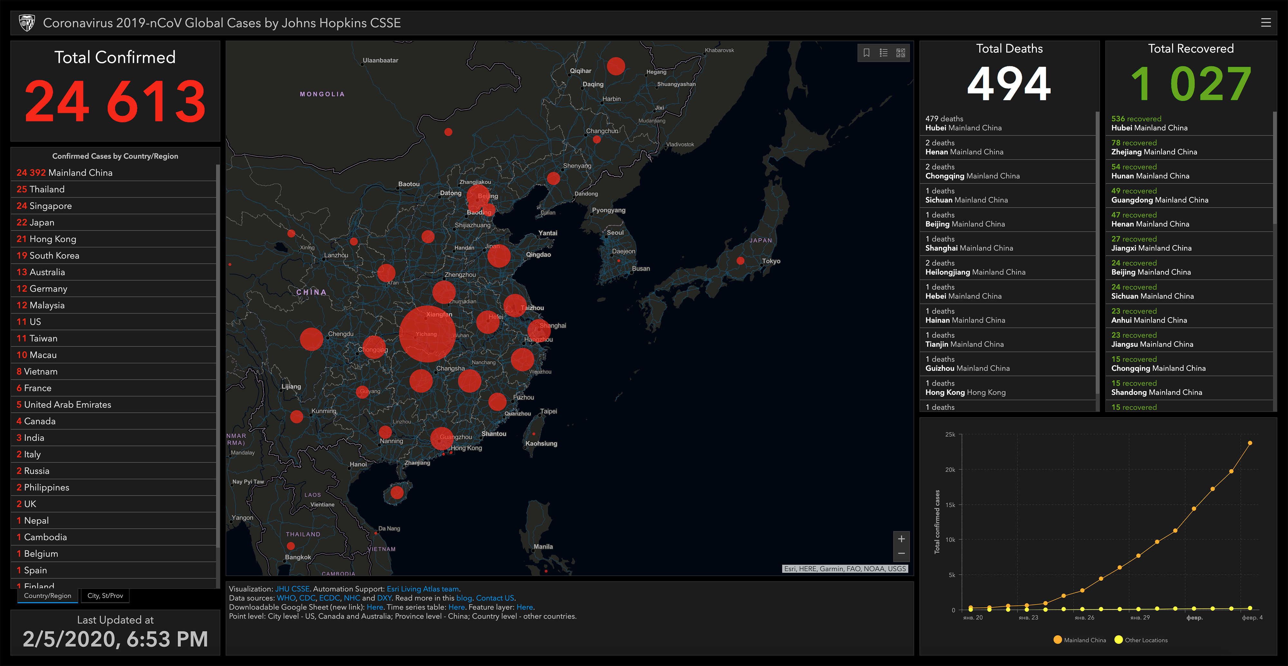The width and height of the screenshot is (1288, 666).
Task: Click the large Hubei outbreak circle near Wuhan
Action: (x=427, y=334)
